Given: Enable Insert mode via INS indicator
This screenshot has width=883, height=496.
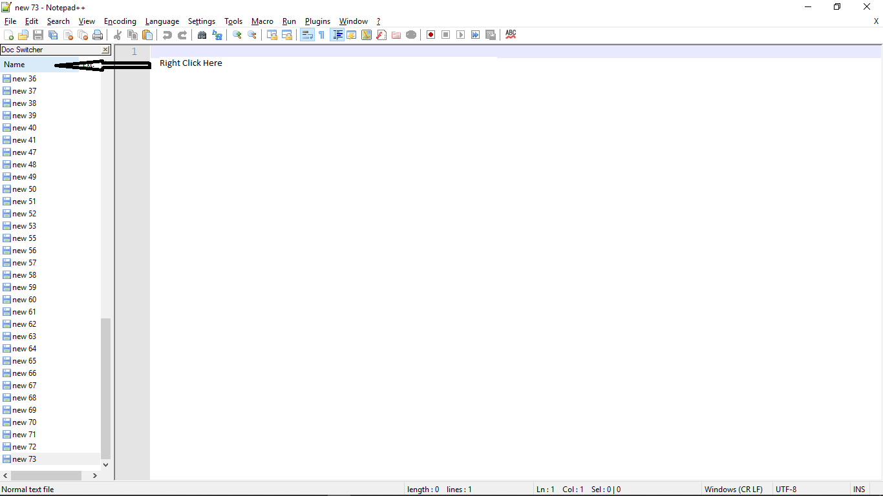Looking at the screenshot, I should [859, 489].
